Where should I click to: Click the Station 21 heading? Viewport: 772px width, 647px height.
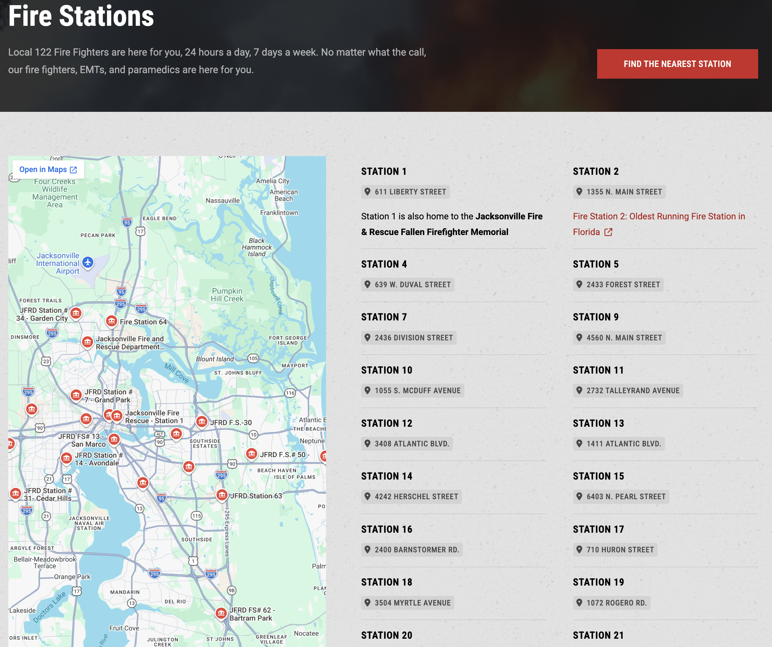coord(598,635)
